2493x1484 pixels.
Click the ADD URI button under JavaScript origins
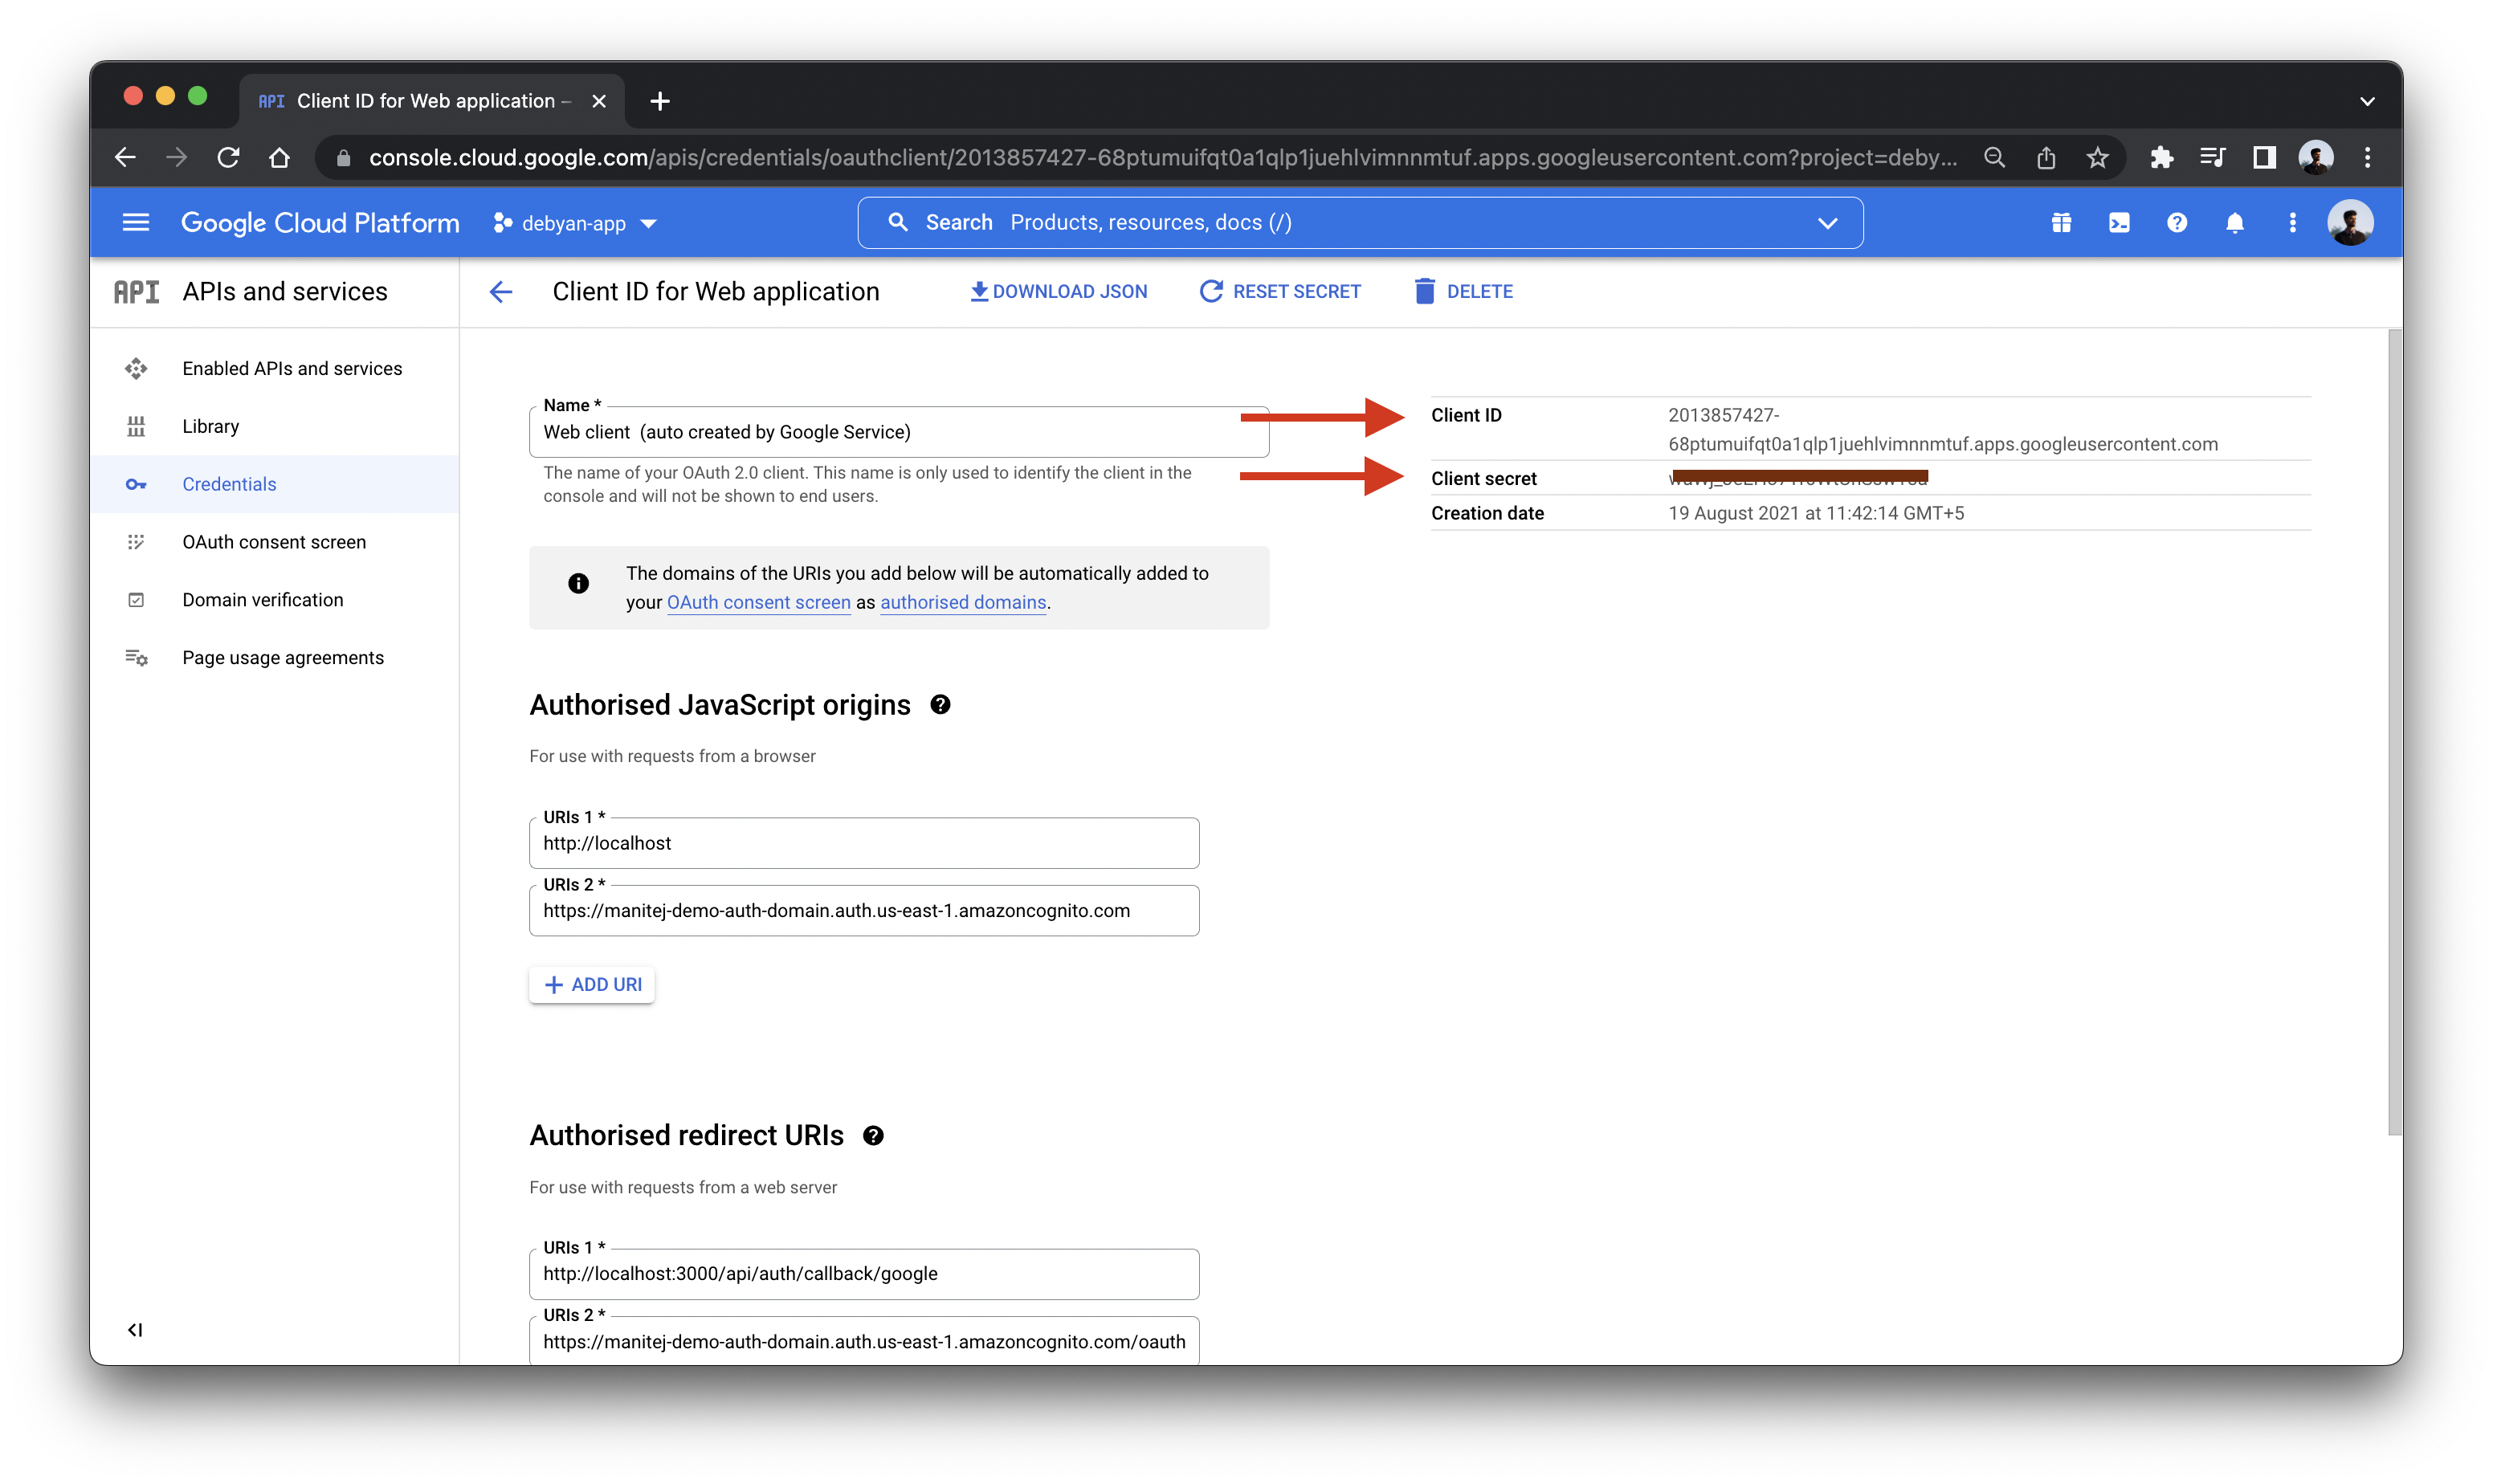point(592,984)
